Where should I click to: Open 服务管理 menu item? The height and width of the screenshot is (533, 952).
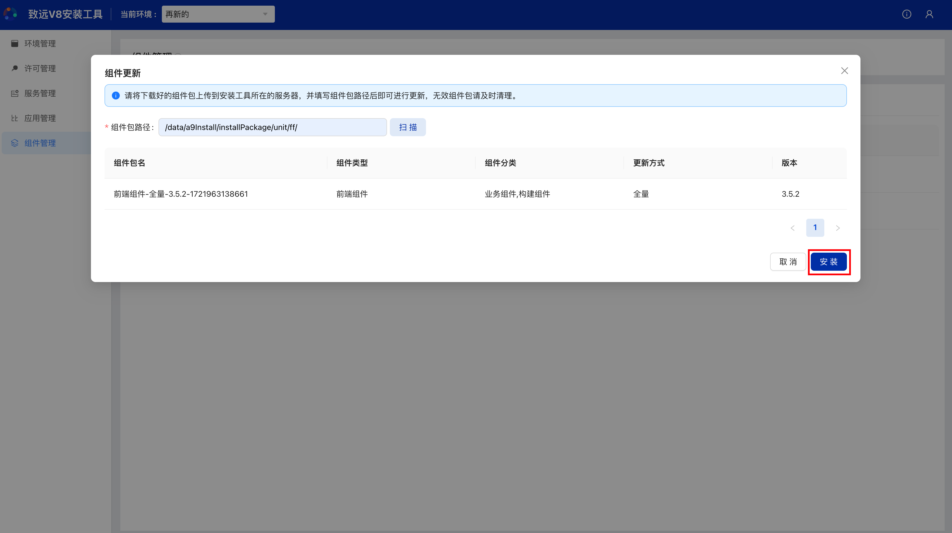[x=40, y=93]
